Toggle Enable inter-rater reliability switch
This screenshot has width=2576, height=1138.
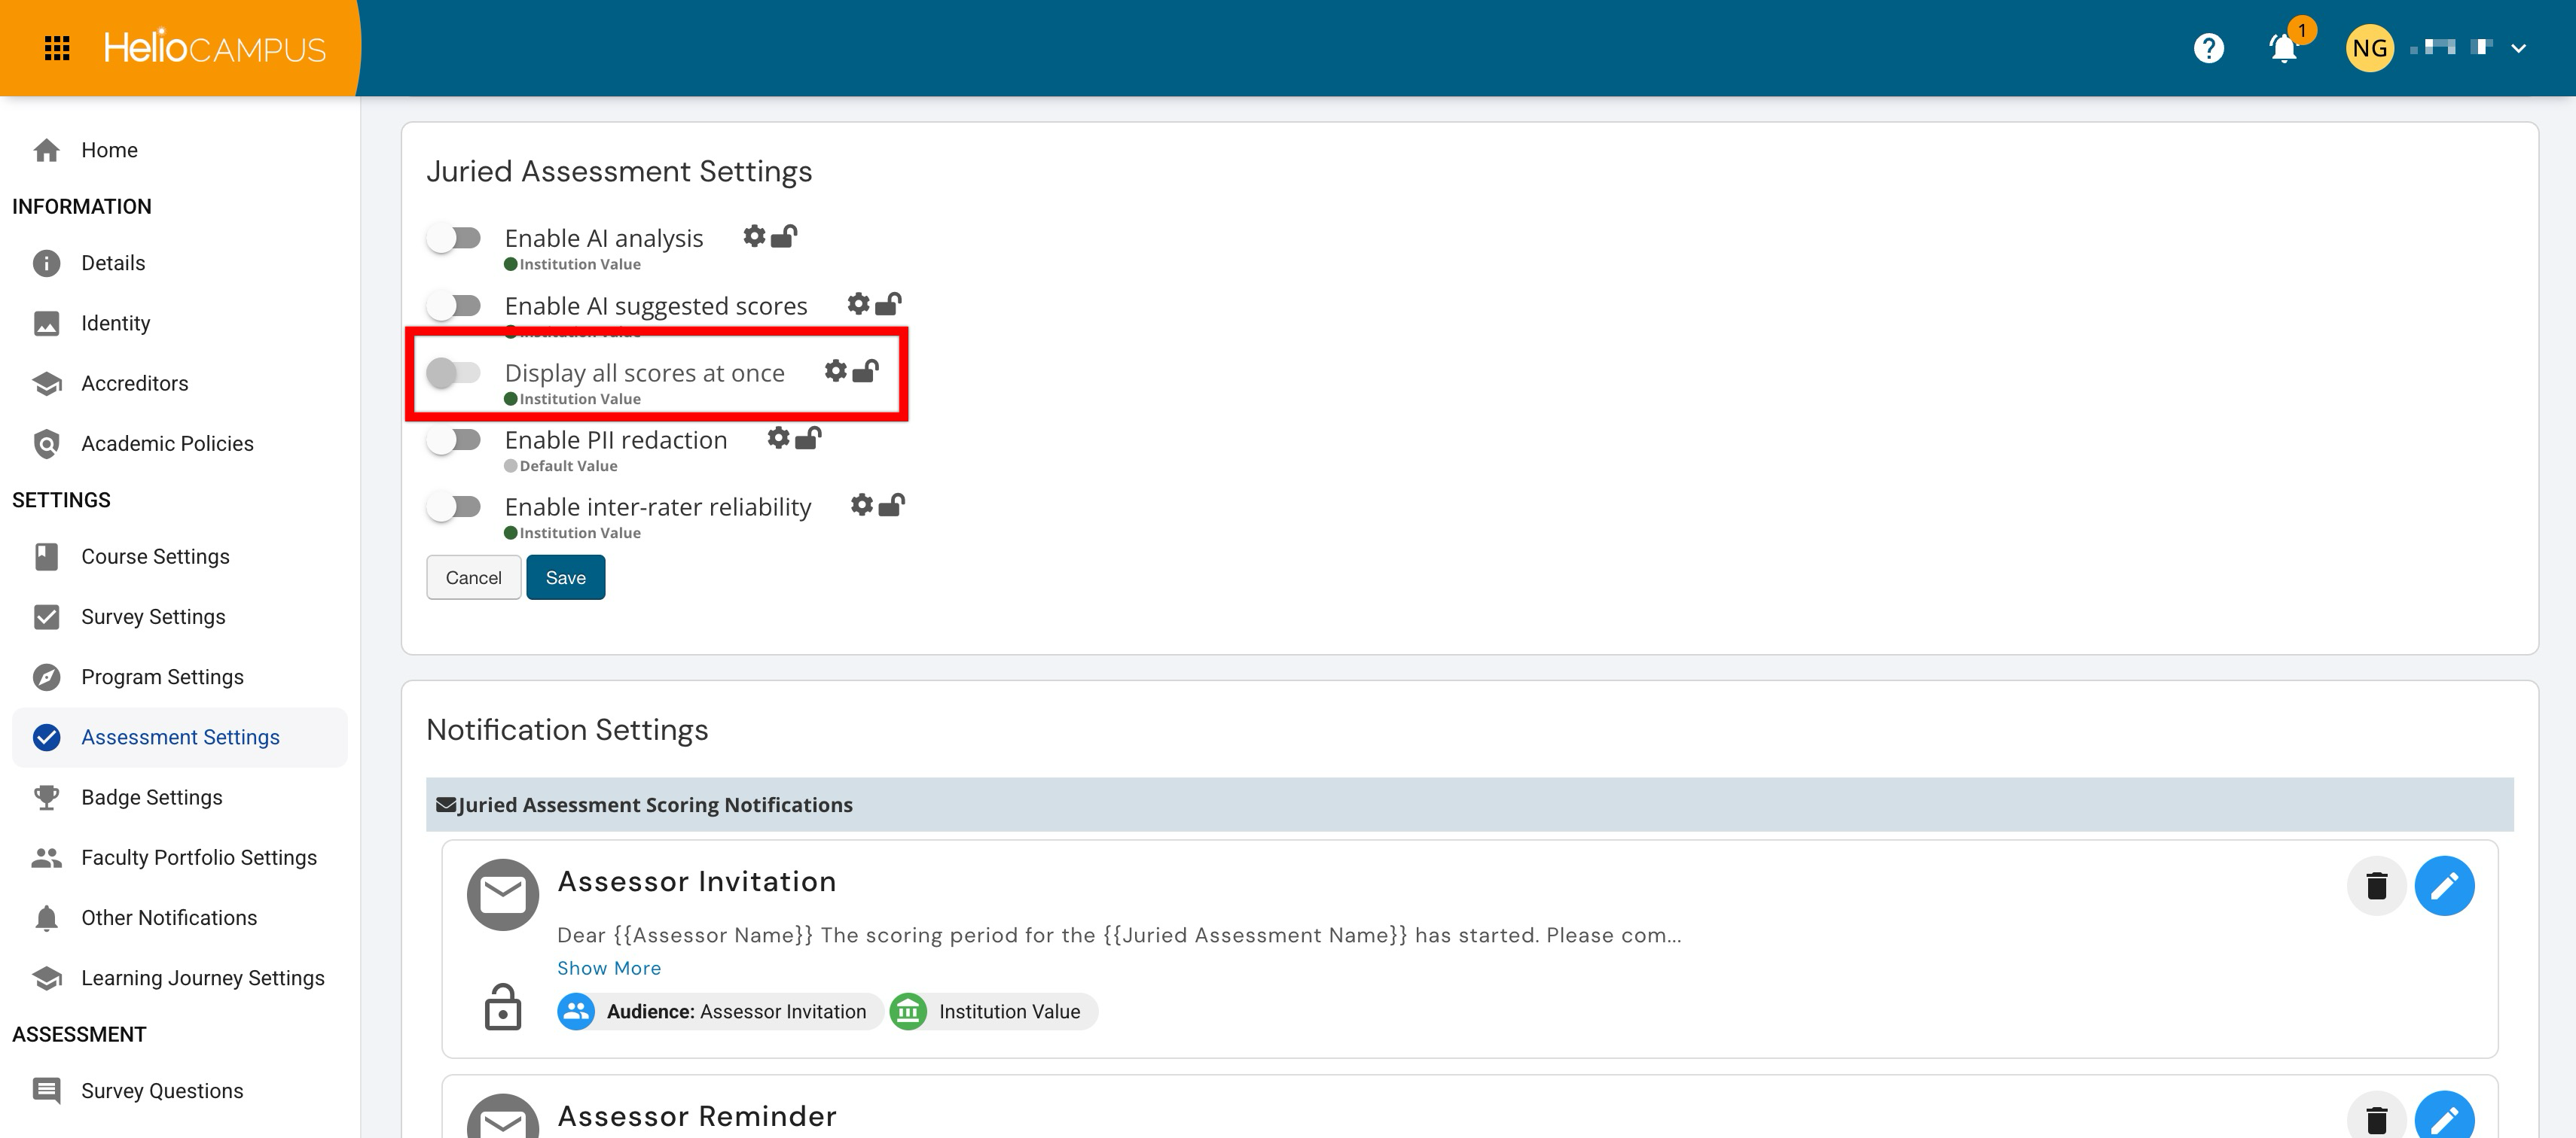[x=454, y=507]
